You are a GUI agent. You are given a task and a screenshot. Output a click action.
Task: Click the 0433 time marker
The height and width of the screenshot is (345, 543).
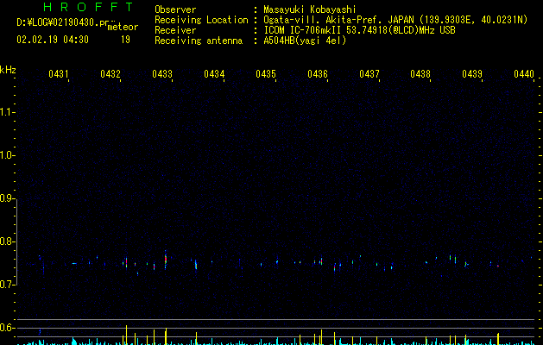(162, 74)
